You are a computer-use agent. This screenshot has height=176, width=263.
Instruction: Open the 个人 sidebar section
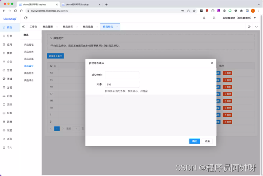pos(8,147)
